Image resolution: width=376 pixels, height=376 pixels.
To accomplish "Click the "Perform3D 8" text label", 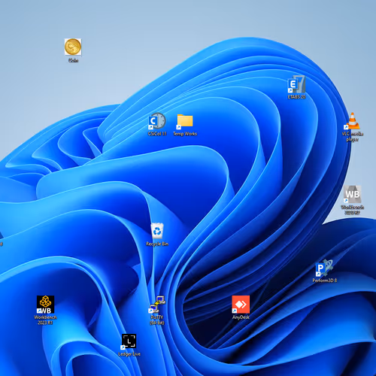I will [x=325, y=280].
